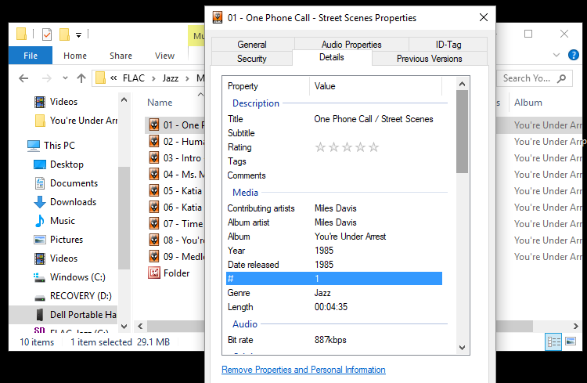Image resolution: width=587 pixels, height=383 pixels.
Task: Expand the ribbon using the chevron
Action: [x=557, y=55]
